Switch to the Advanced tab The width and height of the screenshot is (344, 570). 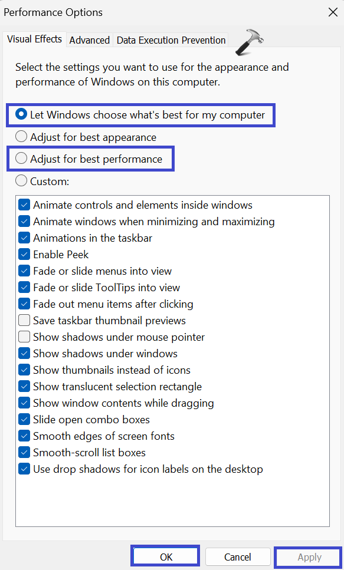pyautogui.click(x=90, y=40)
